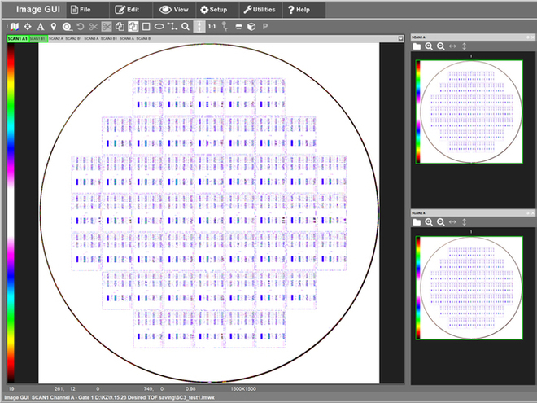Screen dimensions: 537x403
Task: Switch to the SCAN2 A tab
Action: click(55, 38)
